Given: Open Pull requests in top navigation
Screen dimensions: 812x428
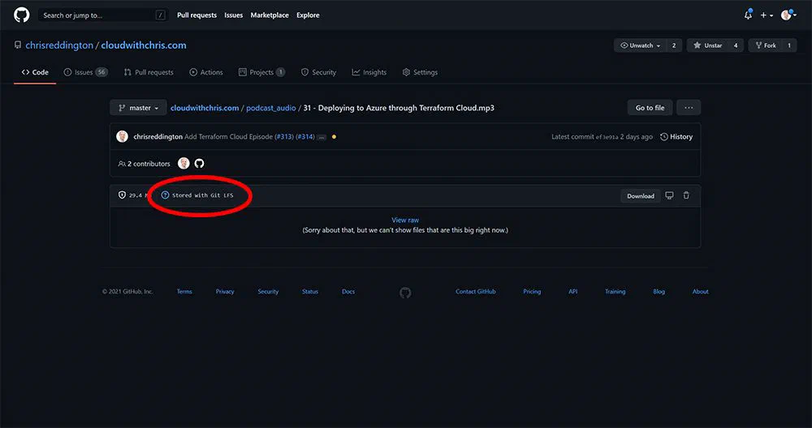Looking at the screenshot, I should coord(197,15).
